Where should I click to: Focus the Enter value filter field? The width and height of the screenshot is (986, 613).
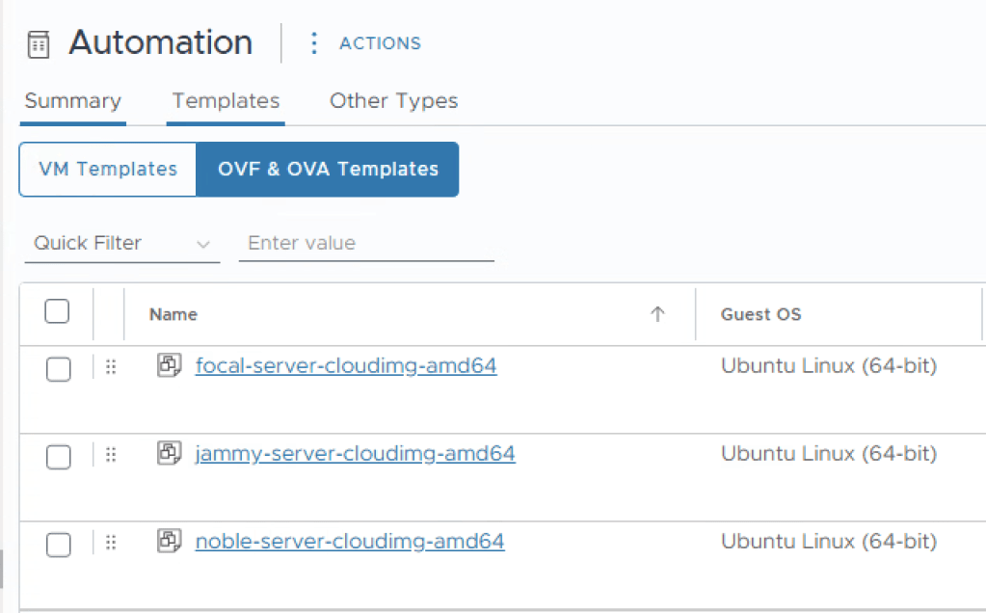point(366,244)
